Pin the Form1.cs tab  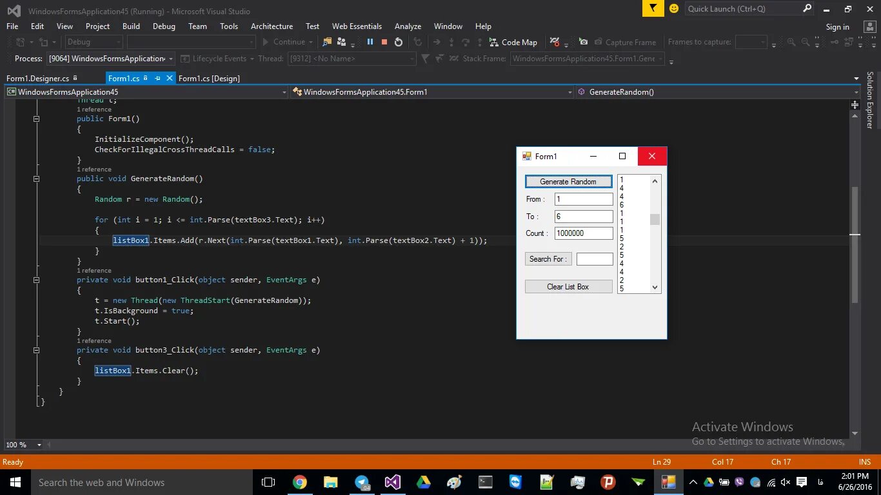pos(157,78)
